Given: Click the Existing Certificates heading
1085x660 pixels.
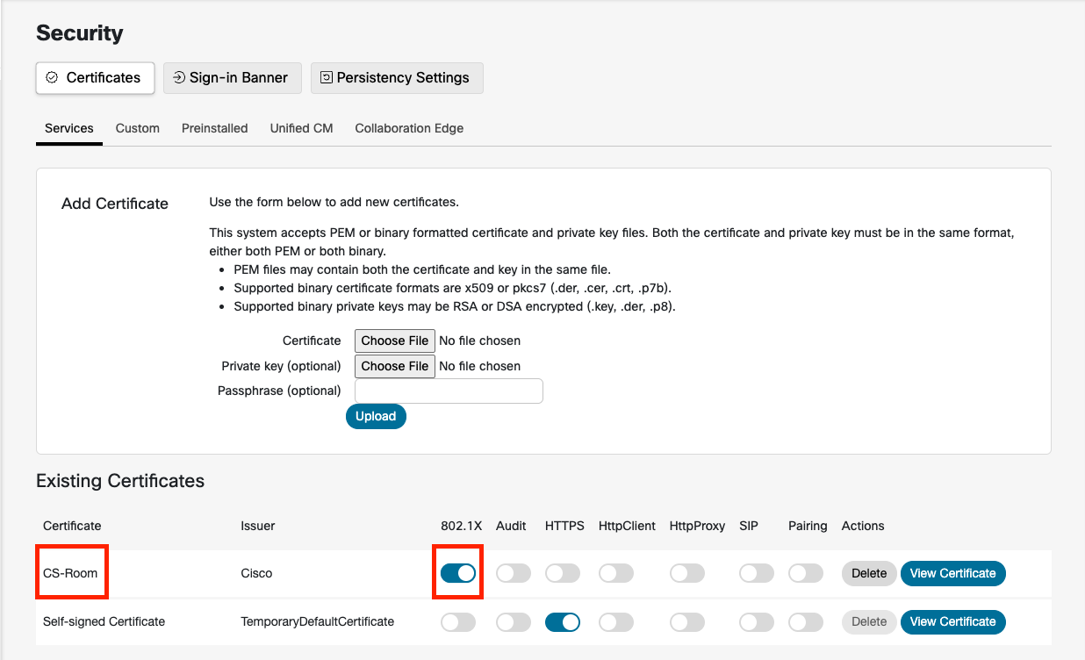Looking at the screenshot, I should coord(120,481).
